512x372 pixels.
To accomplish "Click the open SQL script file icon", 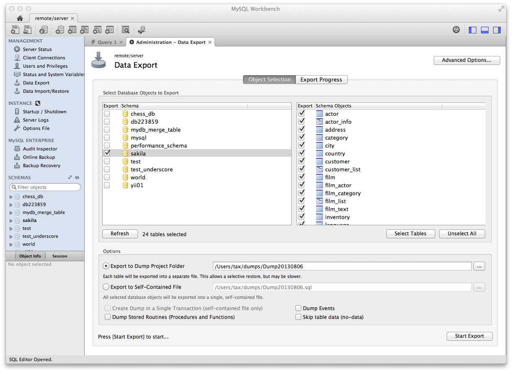I will coord(28,30).
